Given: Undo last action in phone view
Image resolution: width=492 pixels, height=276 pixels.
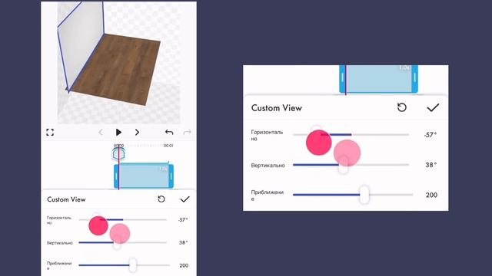Looking at the screenshot, I should pos(169,133).
